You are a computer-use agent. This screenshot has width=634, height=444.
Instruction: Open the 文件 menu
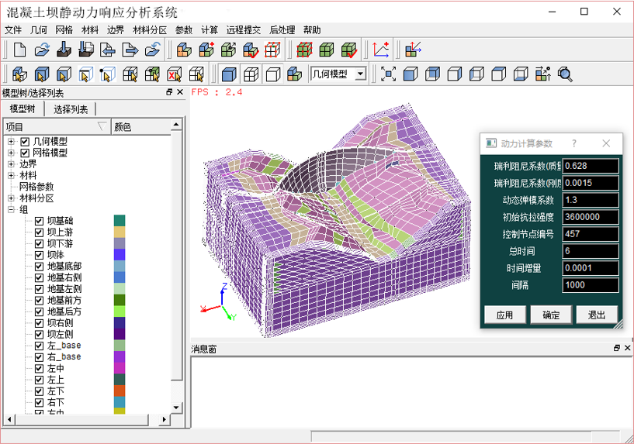point(13,30)
